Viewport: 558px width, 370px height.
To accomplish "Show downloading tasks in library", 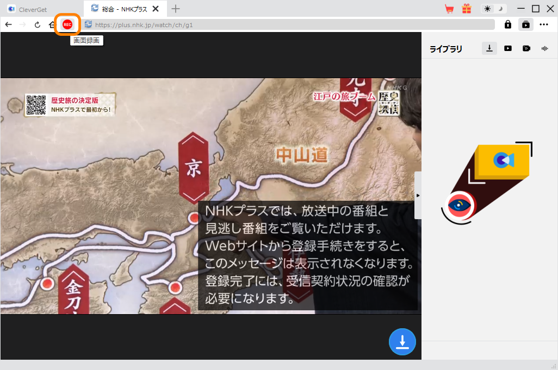I will tap(489, 48).
